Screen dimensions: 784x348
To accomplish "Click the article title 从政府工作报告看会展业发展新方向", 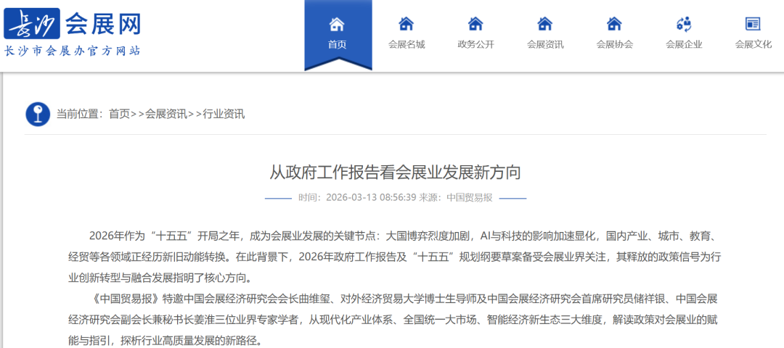I will (396, 173).
